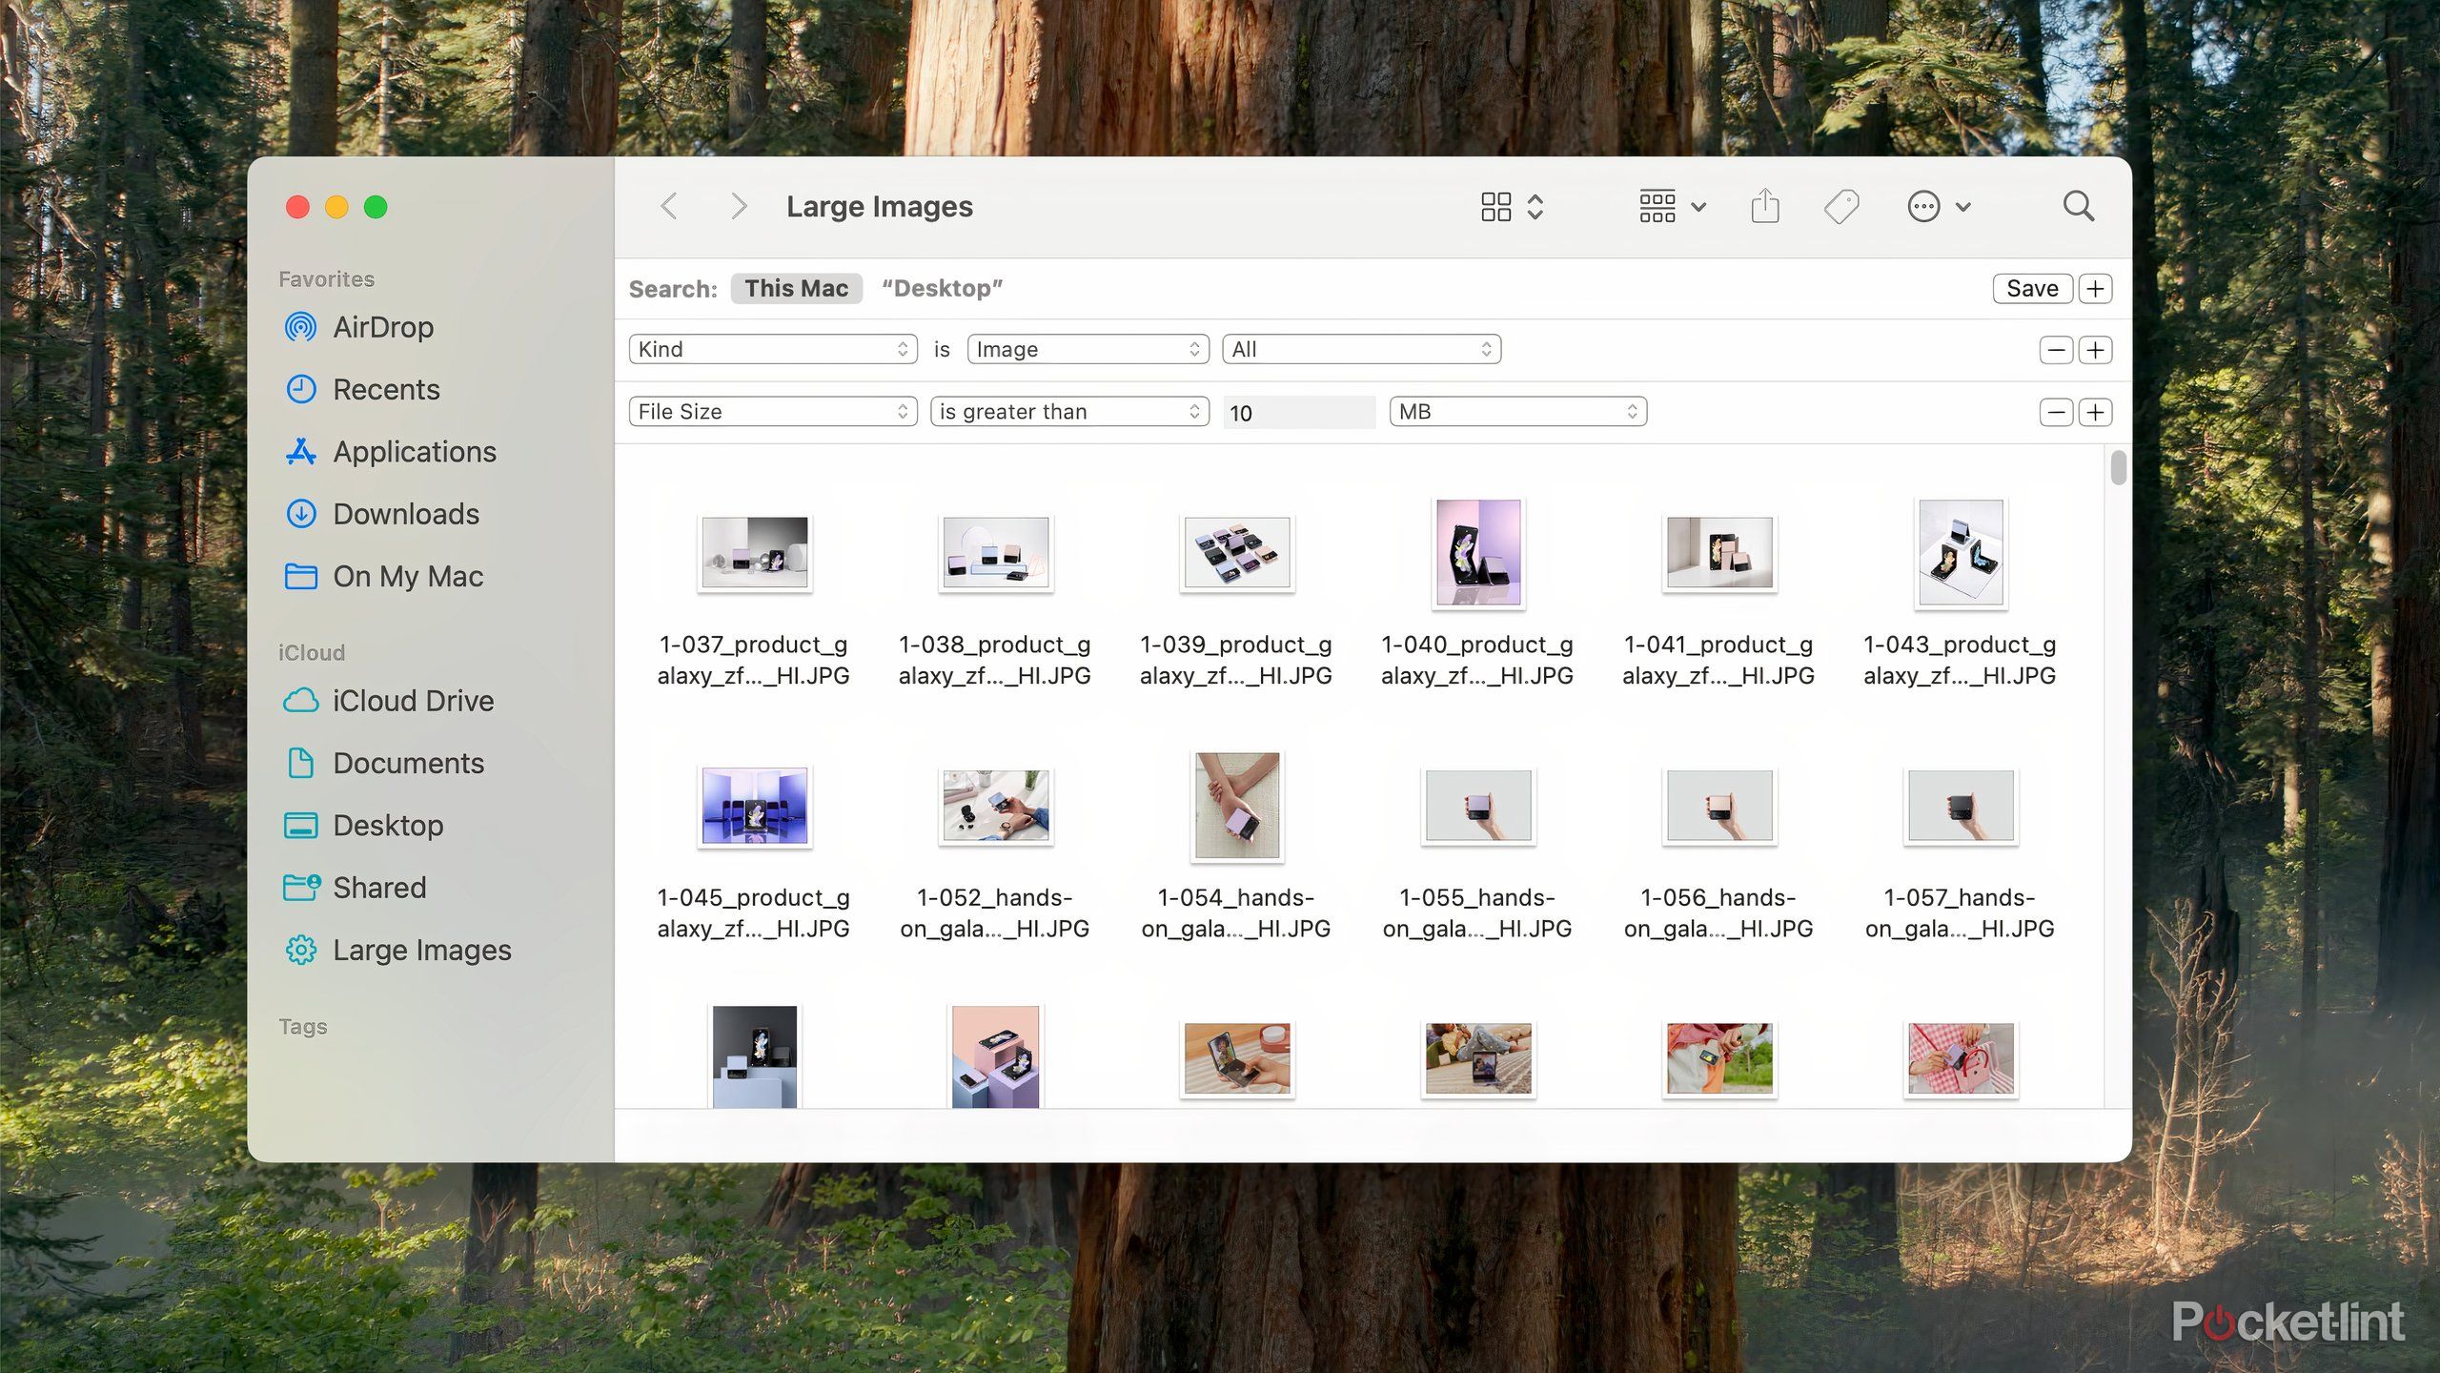The image size is (2440, 1373).
Task: Go back with the left chevron
Action: [670, 206]
